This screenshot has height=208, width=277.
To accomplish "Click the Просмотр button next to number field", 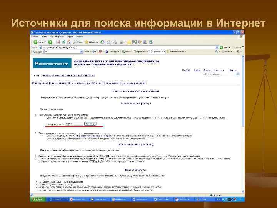I will click(x=90, y=124).
